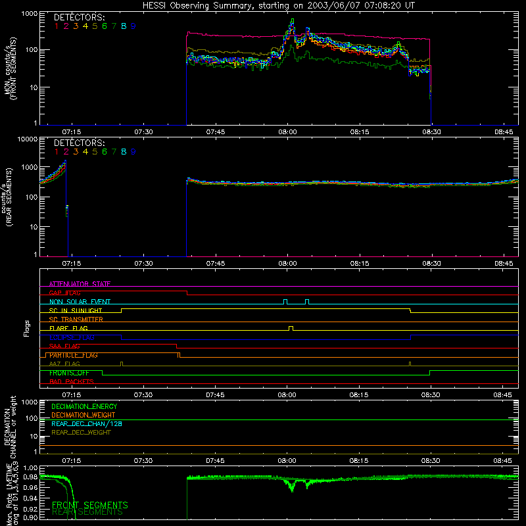Click the GAP_FLAG label
The height and width of the screenshot is (526, 526).
click(64, 293)
